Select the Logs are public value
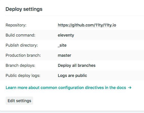The image size is (144, 113). point(72,75)
